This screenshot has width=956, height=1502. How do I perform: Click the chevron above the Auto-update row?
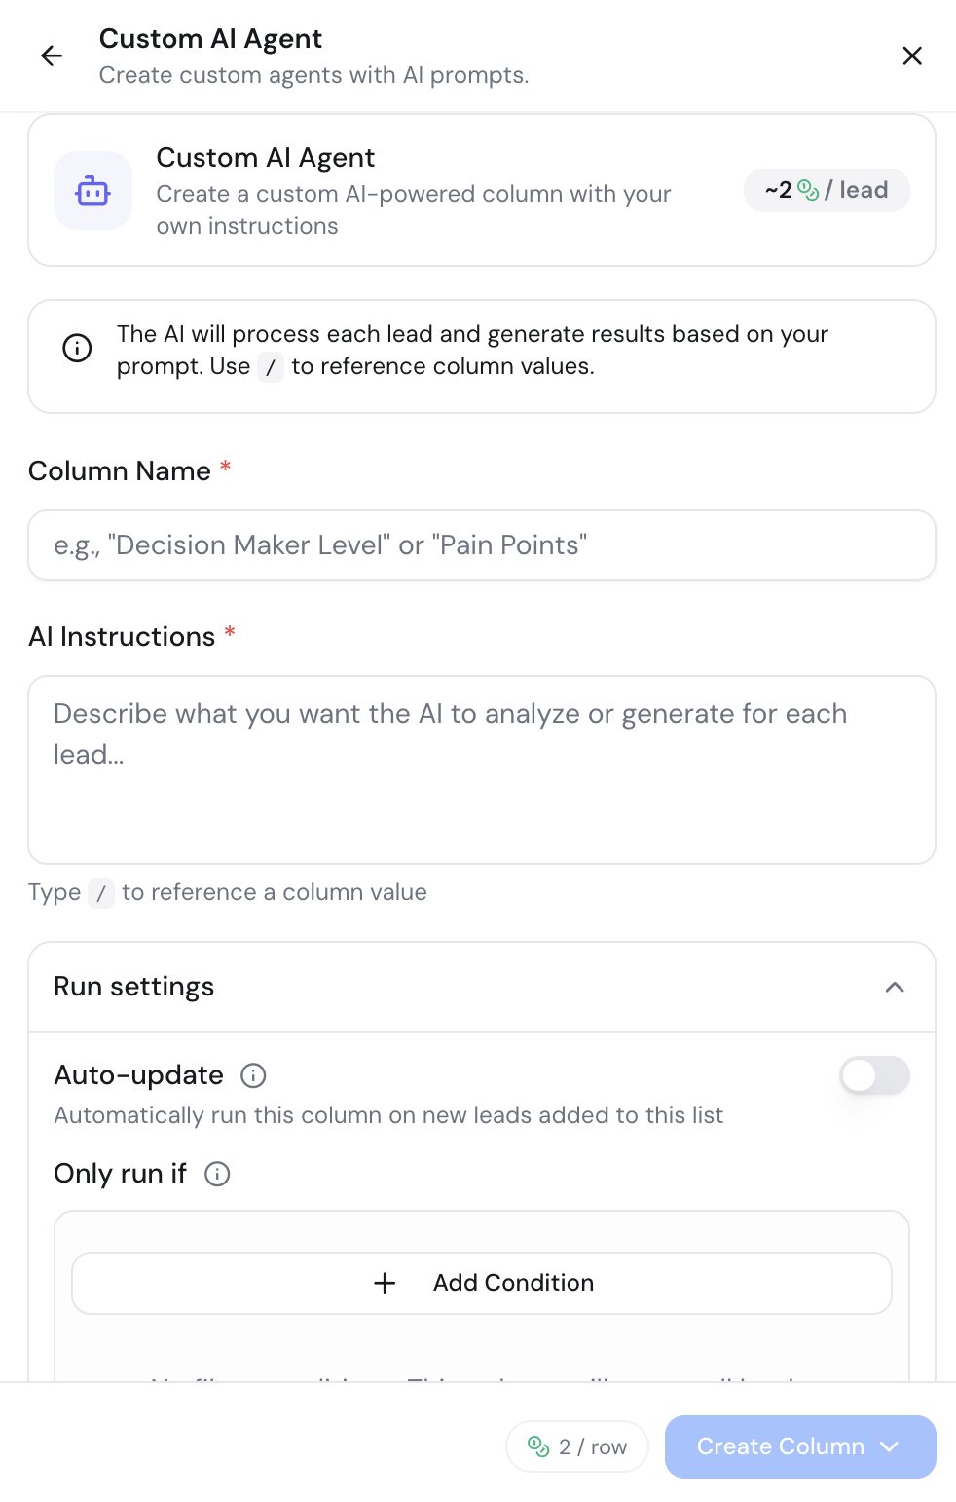pyautogui.click(x=895, y=987)
